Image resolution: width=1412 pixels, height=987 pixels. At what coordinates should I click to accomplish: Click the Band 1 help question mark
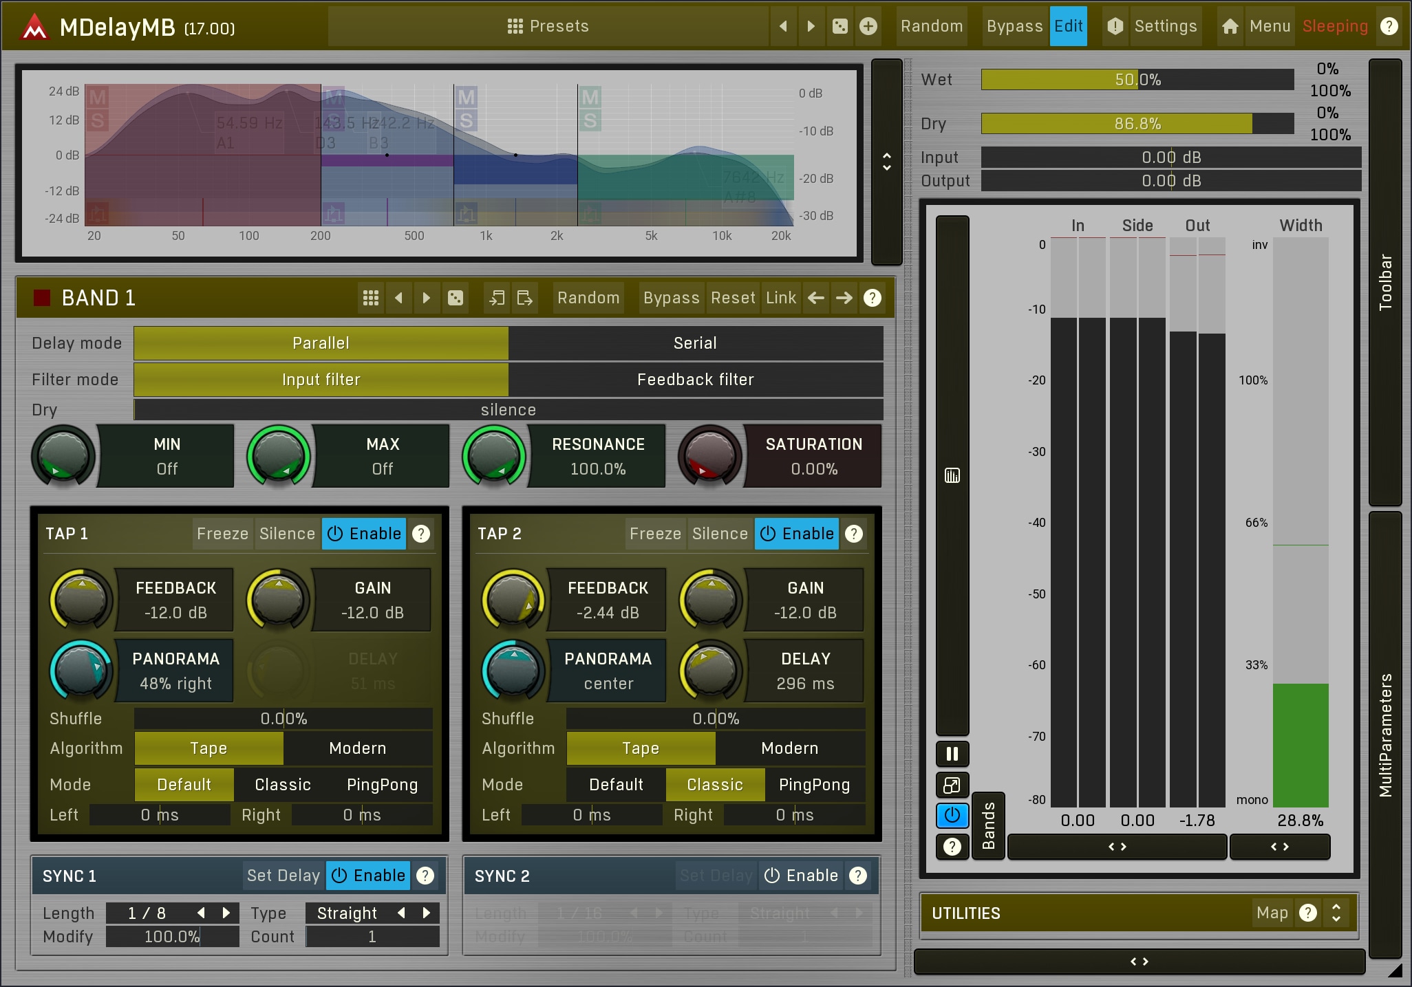[x=872, y=298]
